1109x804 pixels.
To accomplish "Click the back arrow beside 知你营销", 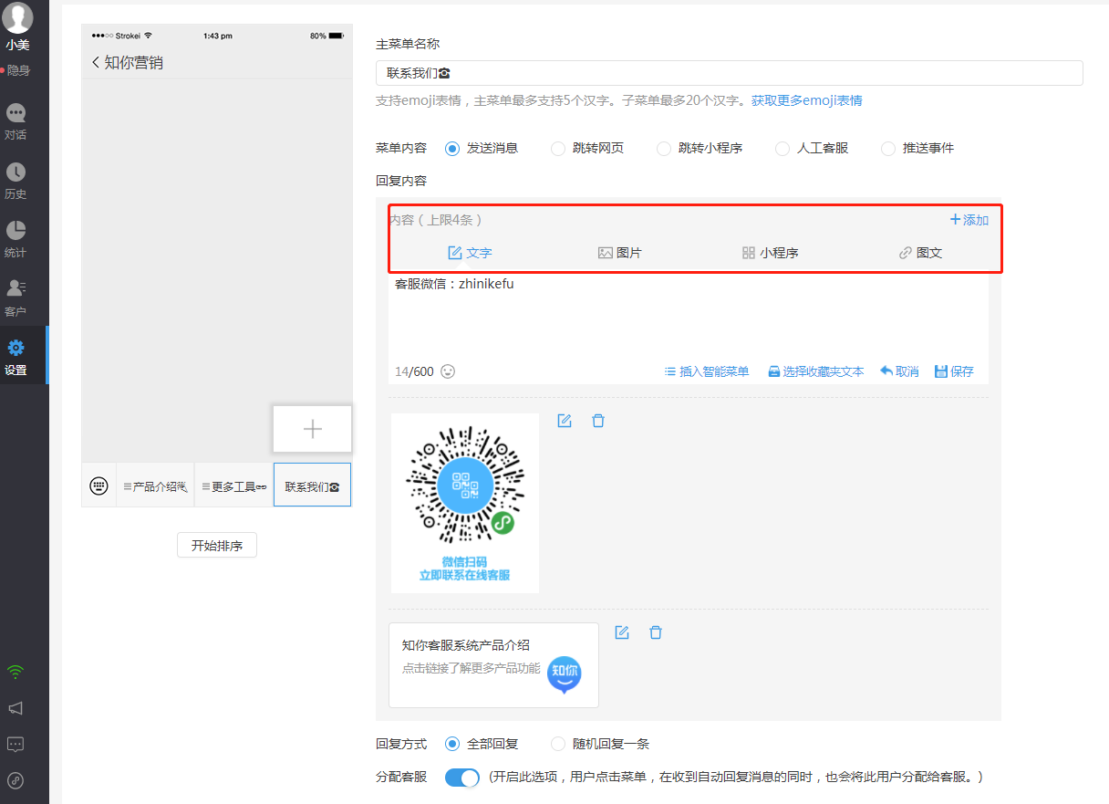I will 95,62.
